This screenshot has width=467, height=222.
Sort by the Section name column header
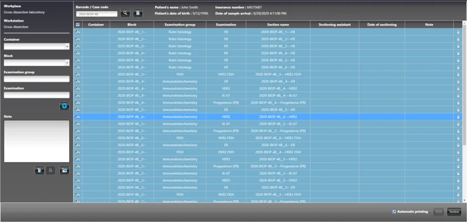tap(278, 25)
